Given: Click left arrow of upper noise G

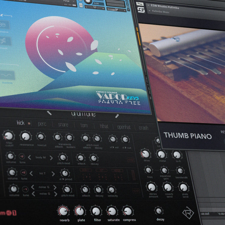Looking at the screenshot, I should click(x=33, y=187).
